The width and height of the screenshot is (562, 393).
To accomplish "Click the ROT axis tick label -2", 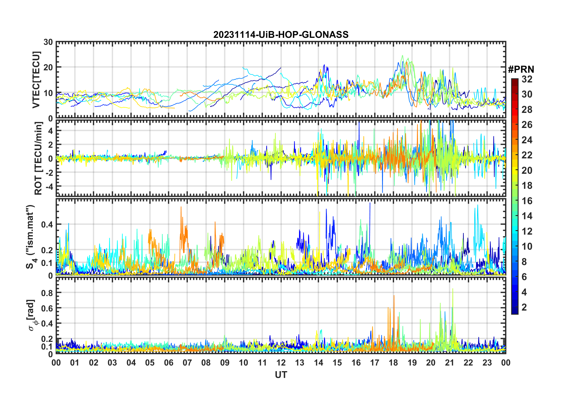I will [x=50, y=173].
